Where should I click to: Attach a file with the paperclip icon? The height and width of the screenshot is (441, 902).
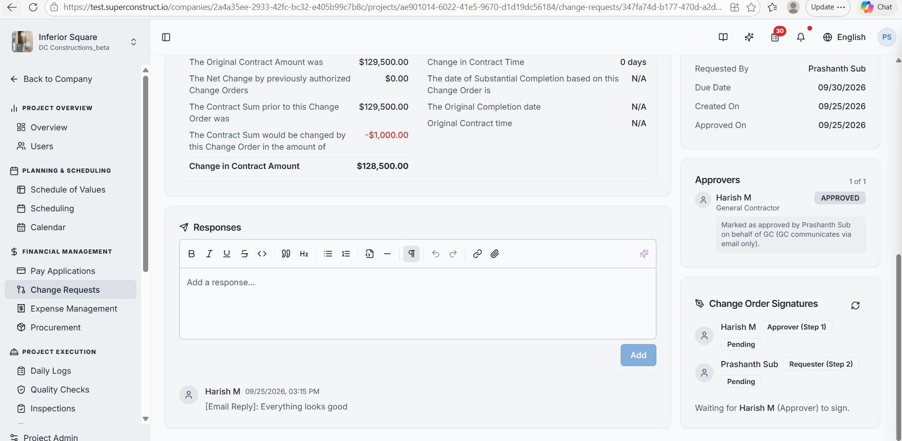point(495,254)
